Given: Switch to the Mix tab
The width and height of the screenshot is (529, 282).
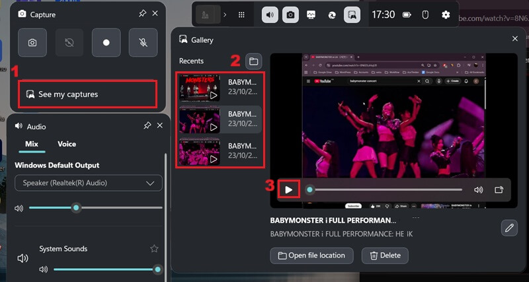Looking at the screenshot, I should point(32,144).
